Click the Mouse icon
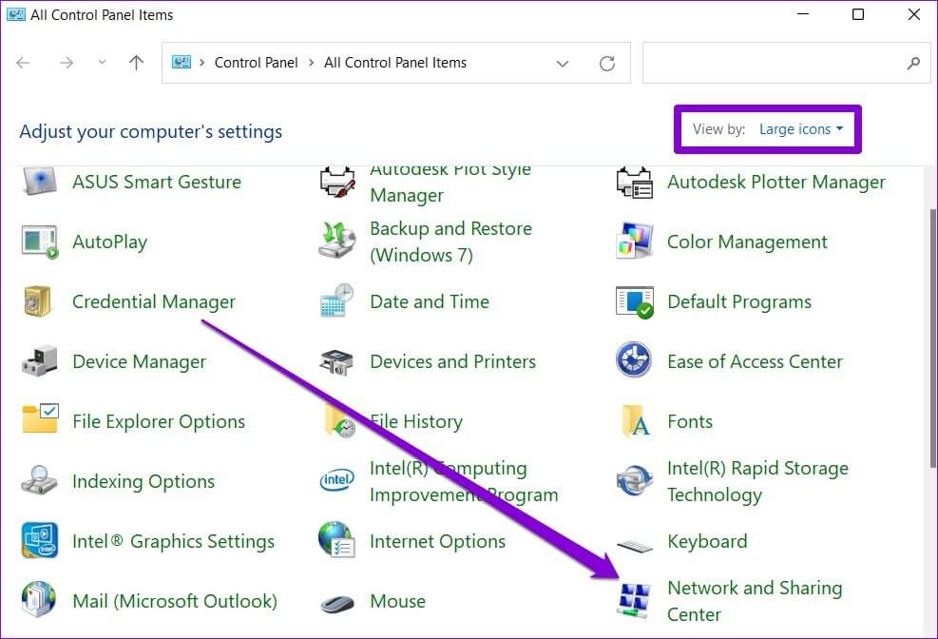938x639 pixels. (337, 604)
